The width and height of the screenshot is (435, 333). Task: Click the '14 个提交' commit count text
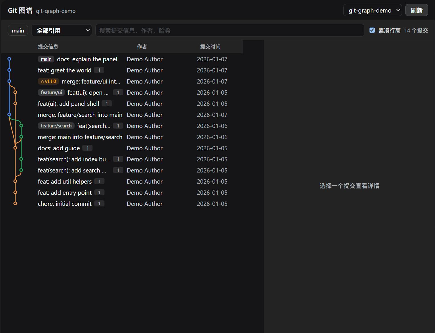(416, 31)
